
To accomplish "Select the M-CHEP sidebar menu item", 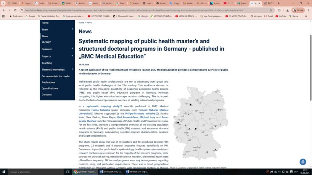I will pos(46,42).
